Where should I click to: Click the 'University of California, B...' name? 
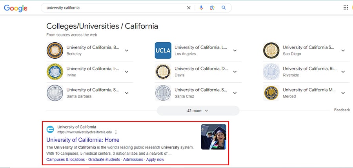coord(93,47)
